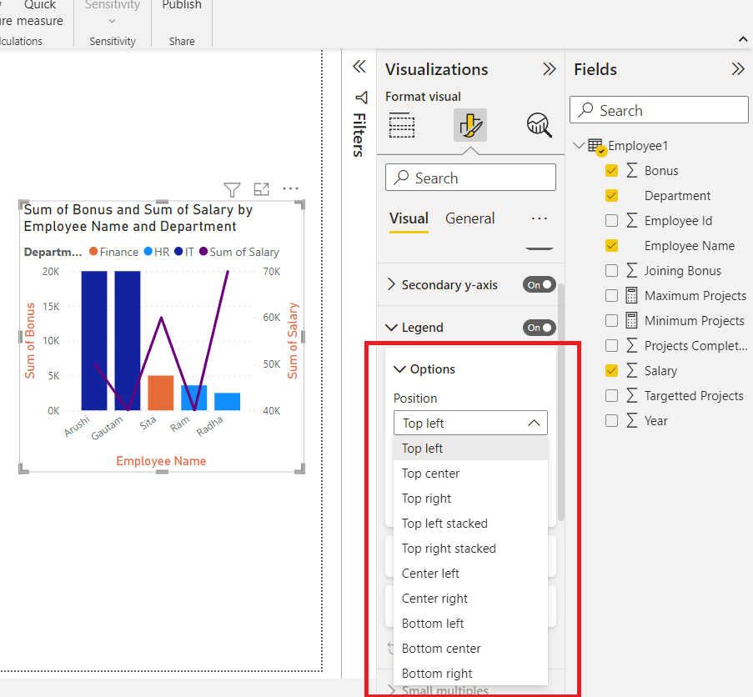Collapse the Options subsection

point(399,369)
